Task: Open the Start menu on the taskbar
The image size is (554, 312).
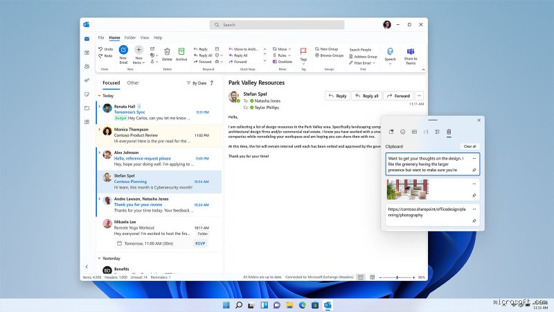Action: [x=226, y=305]
